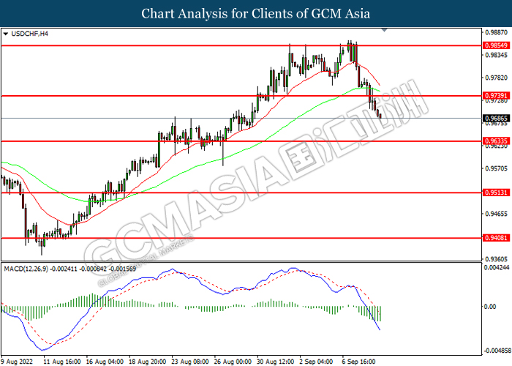Click the 11 Aug 16:00 time label
Image resolution: width=512 pixels, height=366 pixels.
62,362
